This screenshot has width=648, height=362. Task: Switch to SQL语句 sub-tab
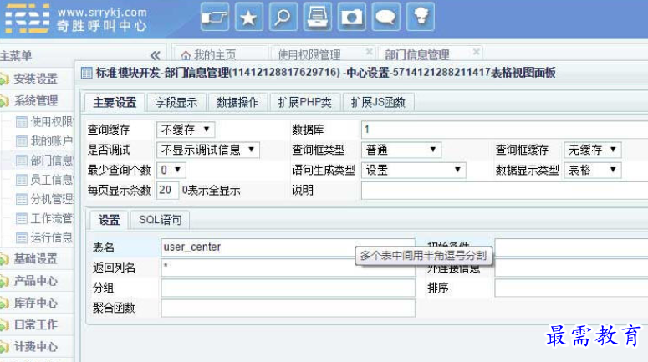(161, 220)
